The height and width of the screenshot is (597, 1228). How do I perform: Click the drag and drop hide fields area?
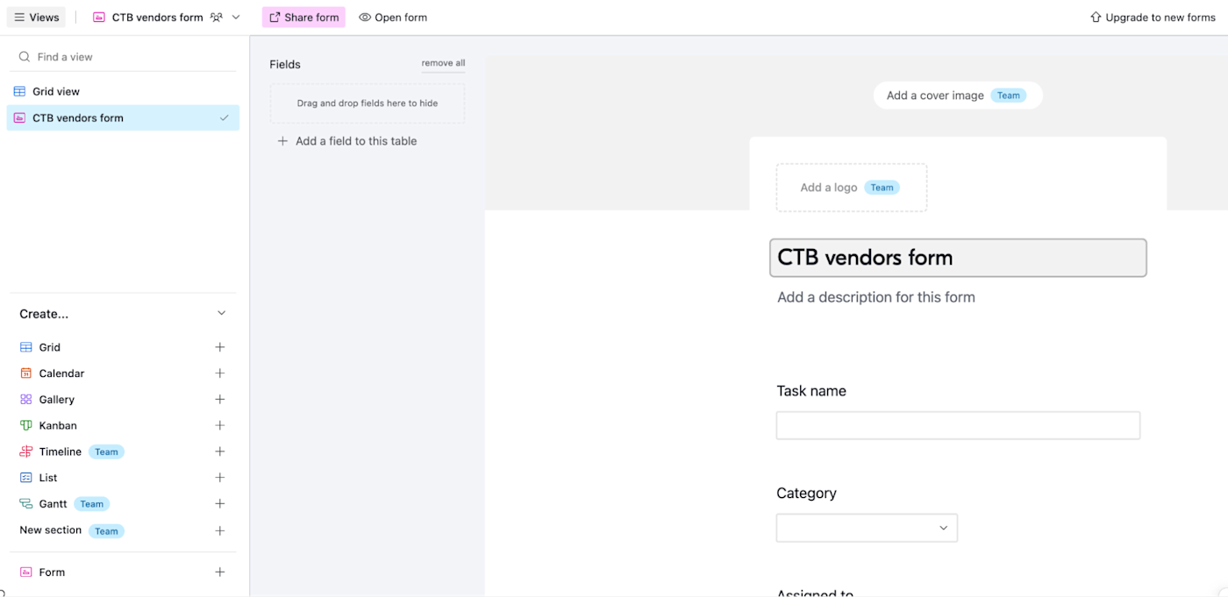coord(368,103)
